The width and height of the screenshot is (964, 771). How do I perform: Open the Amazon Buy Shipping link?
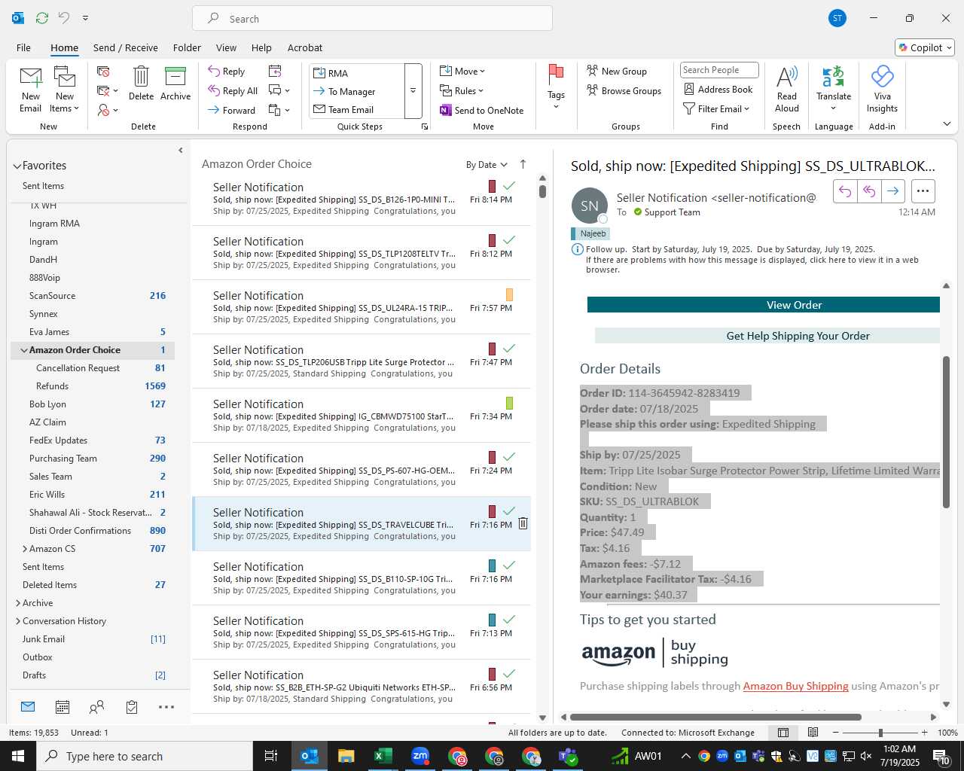[x=795, y=686]
